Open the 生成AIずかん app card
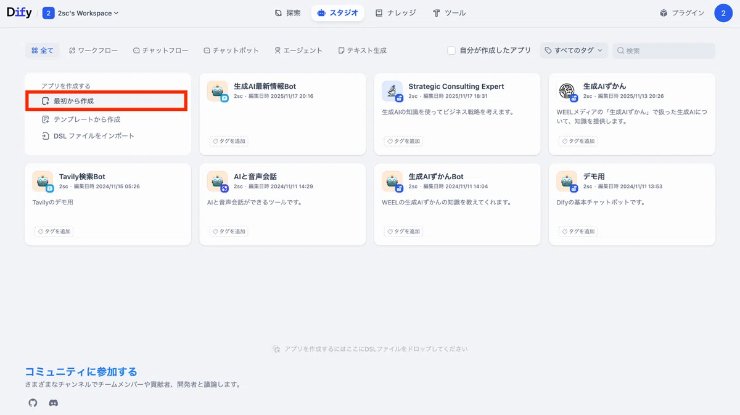 click(x=632, y=114)
